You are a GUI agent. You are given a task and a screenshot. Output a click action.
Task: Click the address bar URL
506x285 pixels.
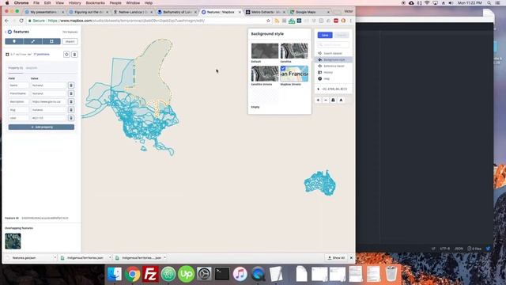click(126, 21)
